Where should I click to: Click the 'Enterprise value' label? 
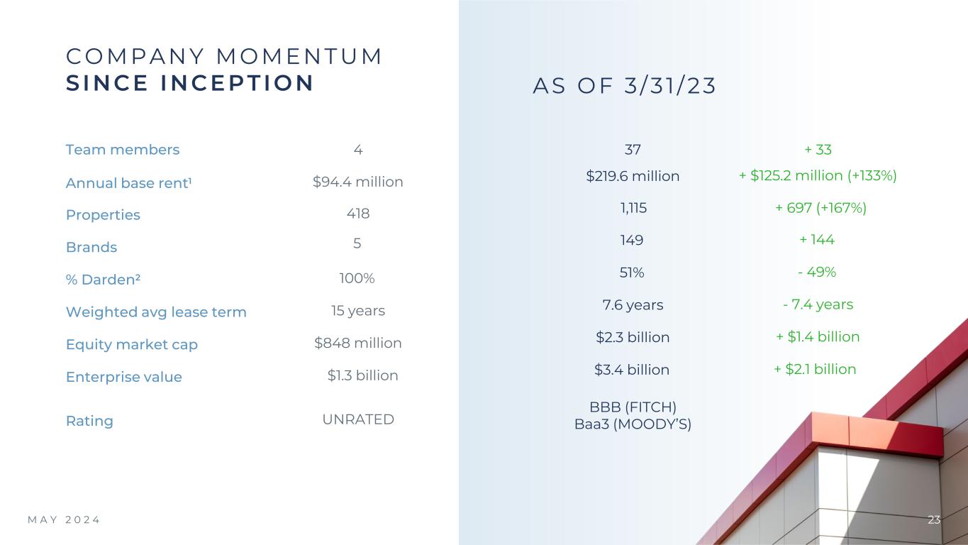[x=124, y=378]
